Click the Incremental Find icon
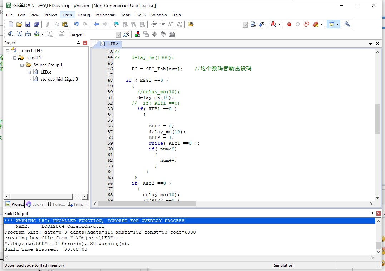 point(262,24)
